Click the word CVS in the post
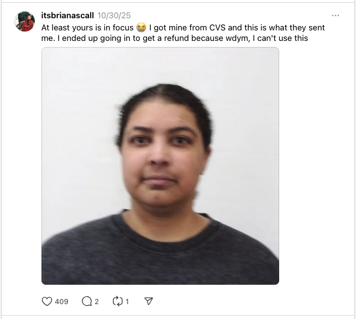 217,28
